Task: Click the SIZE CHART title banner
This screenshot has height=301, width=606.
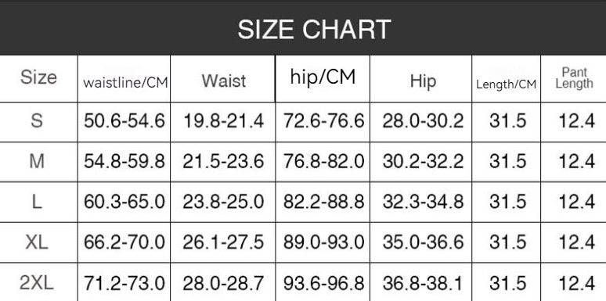Action: click(x=303, y=27)
